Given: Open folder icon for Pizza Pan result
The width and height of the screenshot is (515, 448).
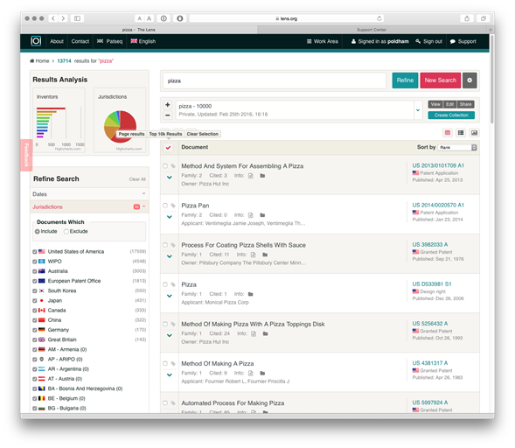Looking at the screenshot, I should pos(262,215).
